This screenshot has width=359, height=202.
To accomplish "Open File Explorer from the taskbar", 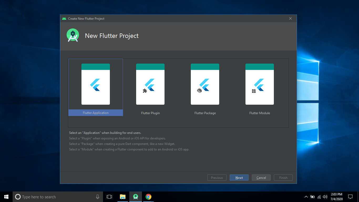I will click(123, 197).
